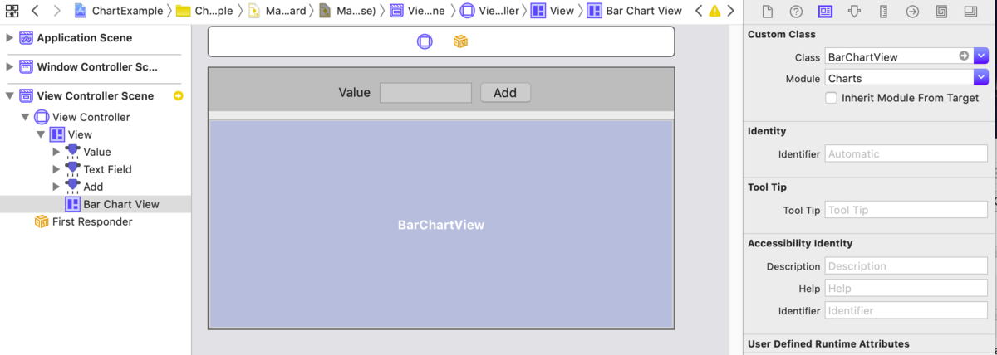
Task: Click the Add button outline icon
Action: pyautogui.click(x=73, y=187)
